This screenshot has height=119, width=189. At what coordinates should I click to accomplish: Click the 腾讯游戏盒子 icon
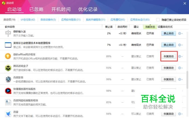coord(8,68)
